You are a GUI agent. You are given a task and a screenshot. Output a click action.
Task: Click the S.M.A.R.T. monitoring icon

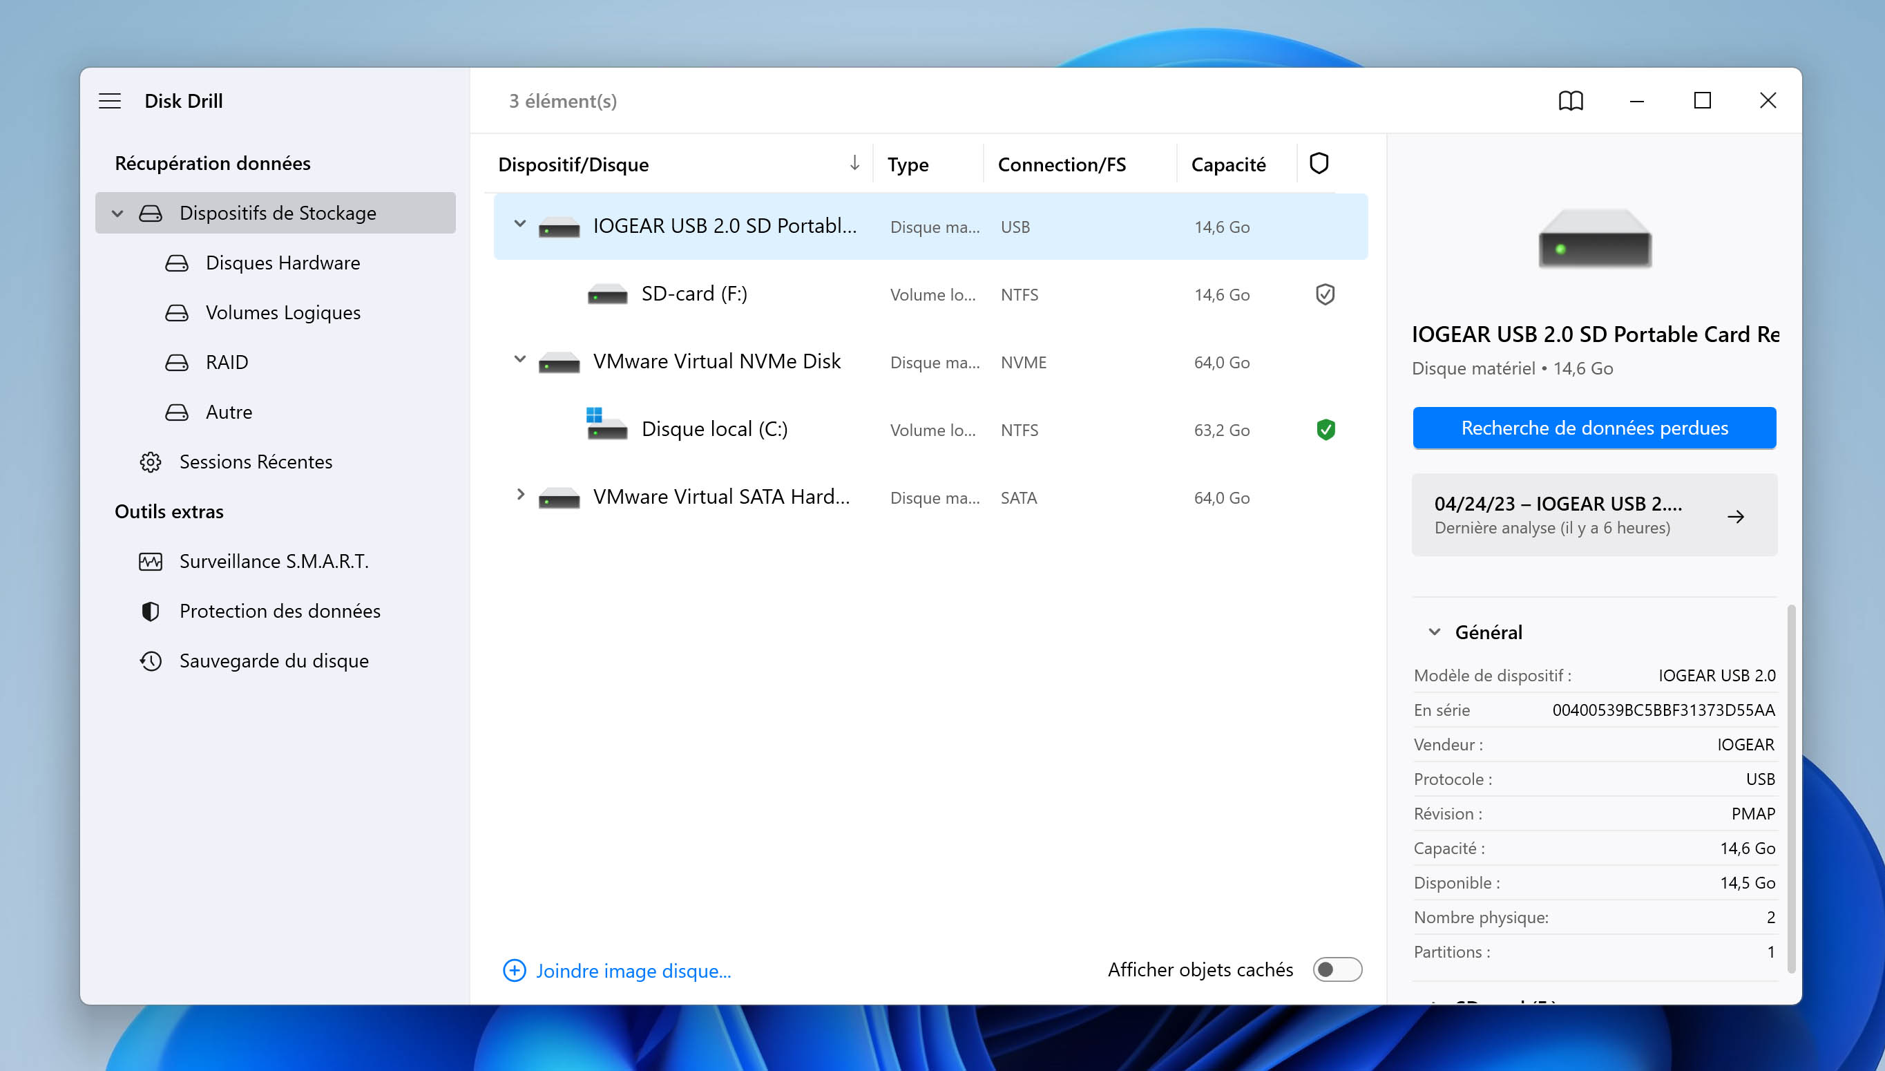[x=151, y=561]
